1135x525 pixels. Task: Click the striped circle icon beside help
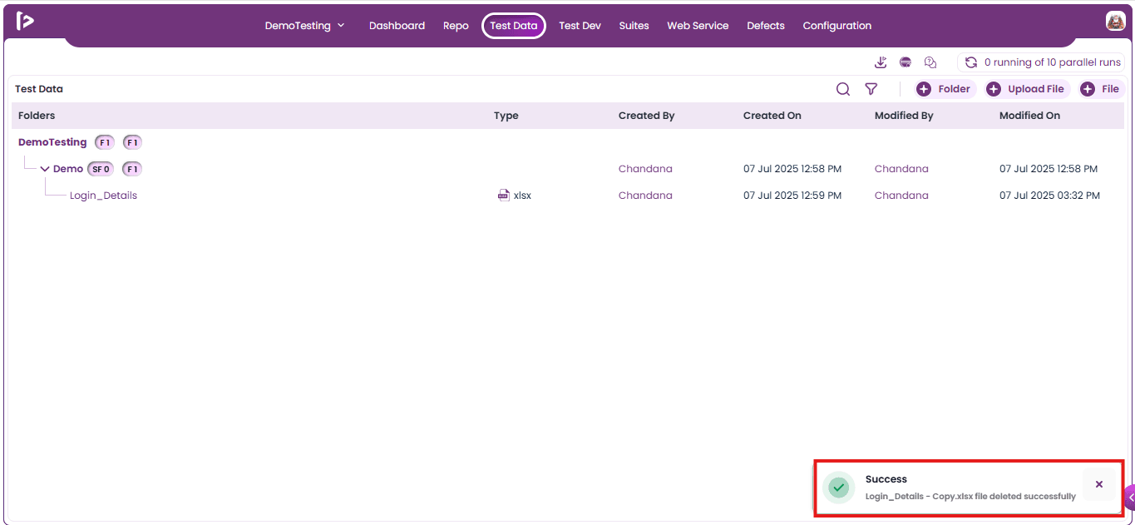(x=906, y=62)
